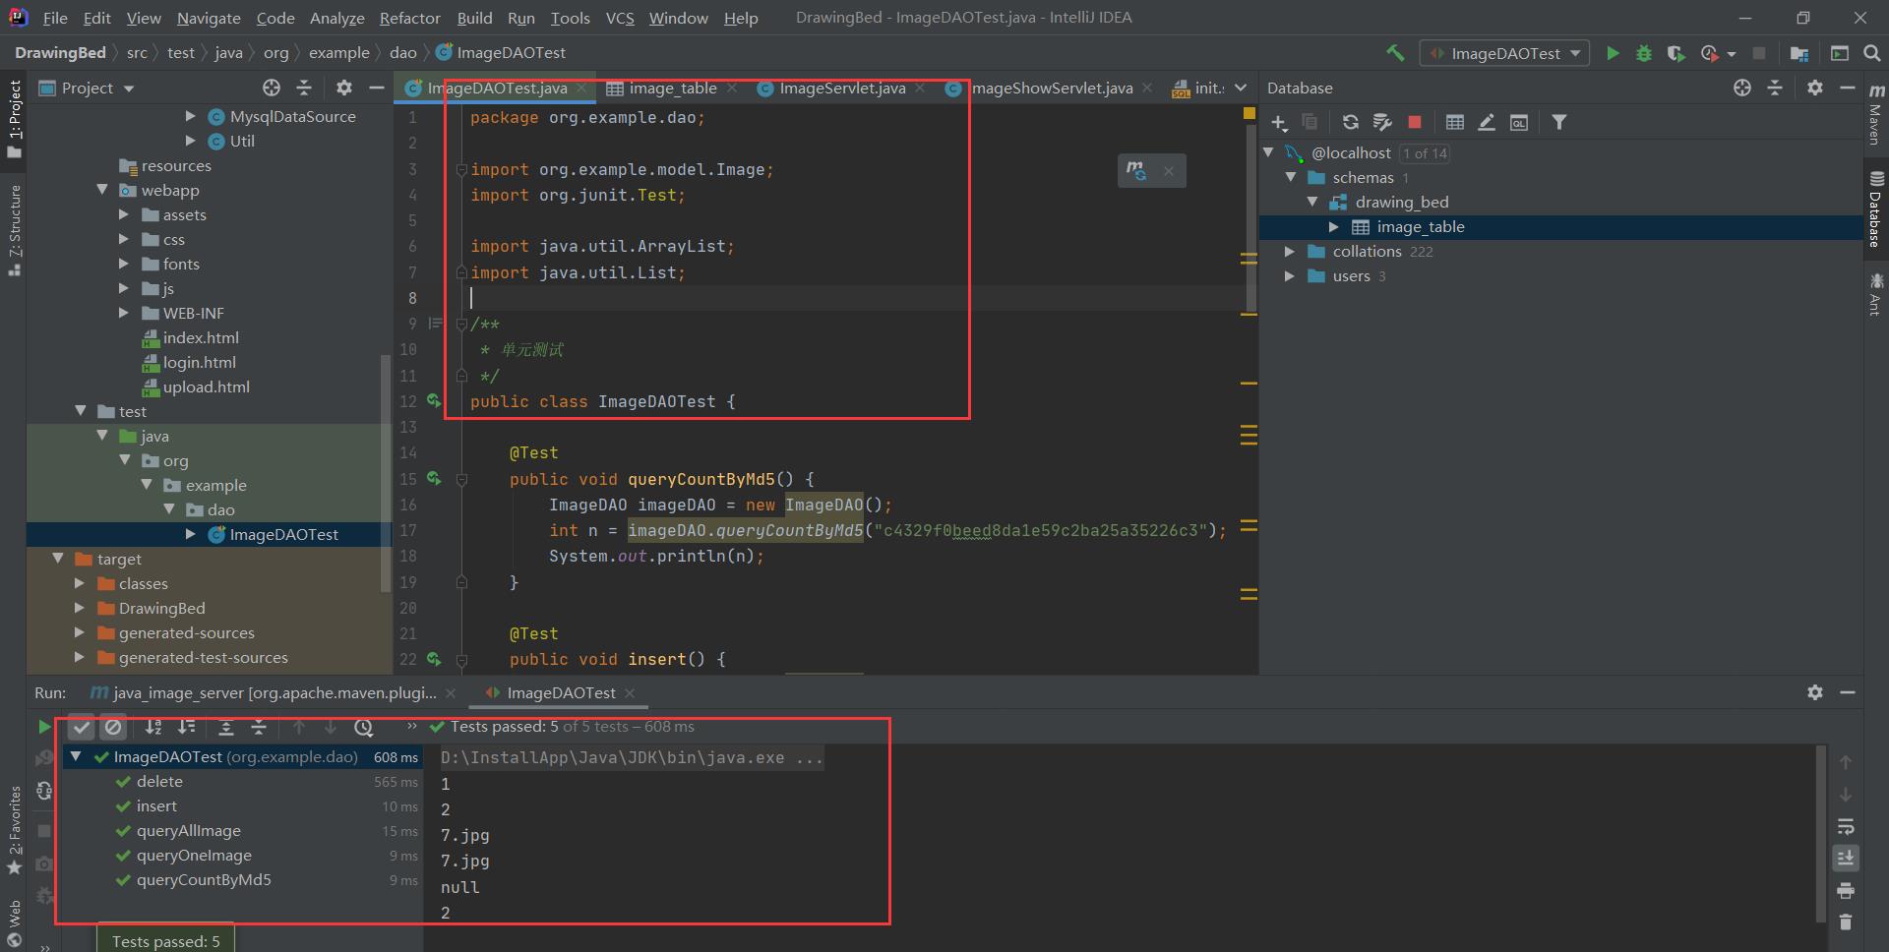Jump to Query Console (QL icon)

1519,122
